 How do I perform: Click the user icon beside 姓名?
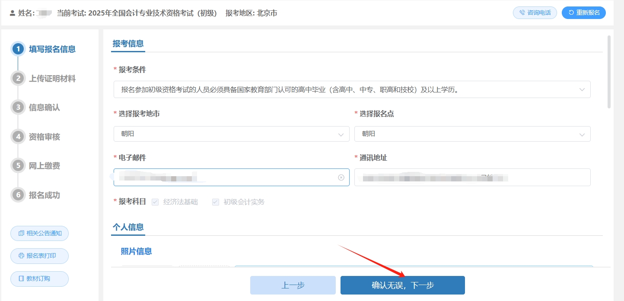[11, 13]
